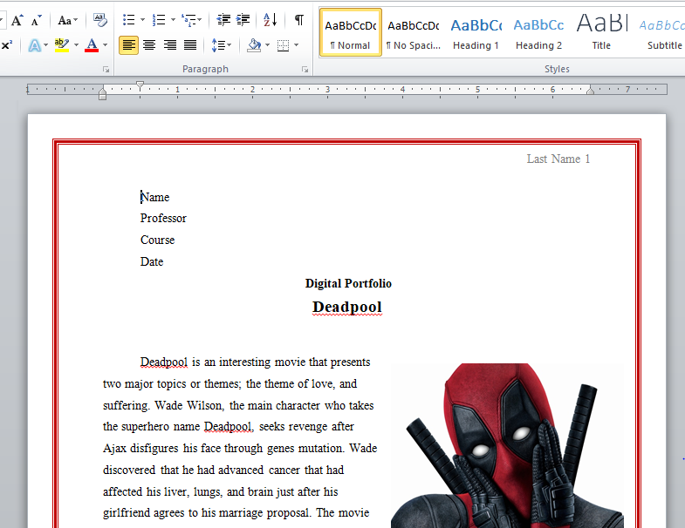Open the font color dropdown arrow
Image resolution: width=685 pixels, height=528 pixels.
point(105,45)
